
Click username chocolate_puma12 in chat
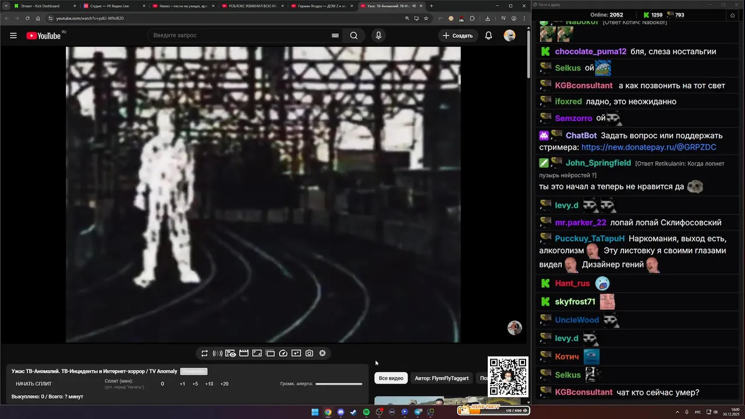pos(591,51)
